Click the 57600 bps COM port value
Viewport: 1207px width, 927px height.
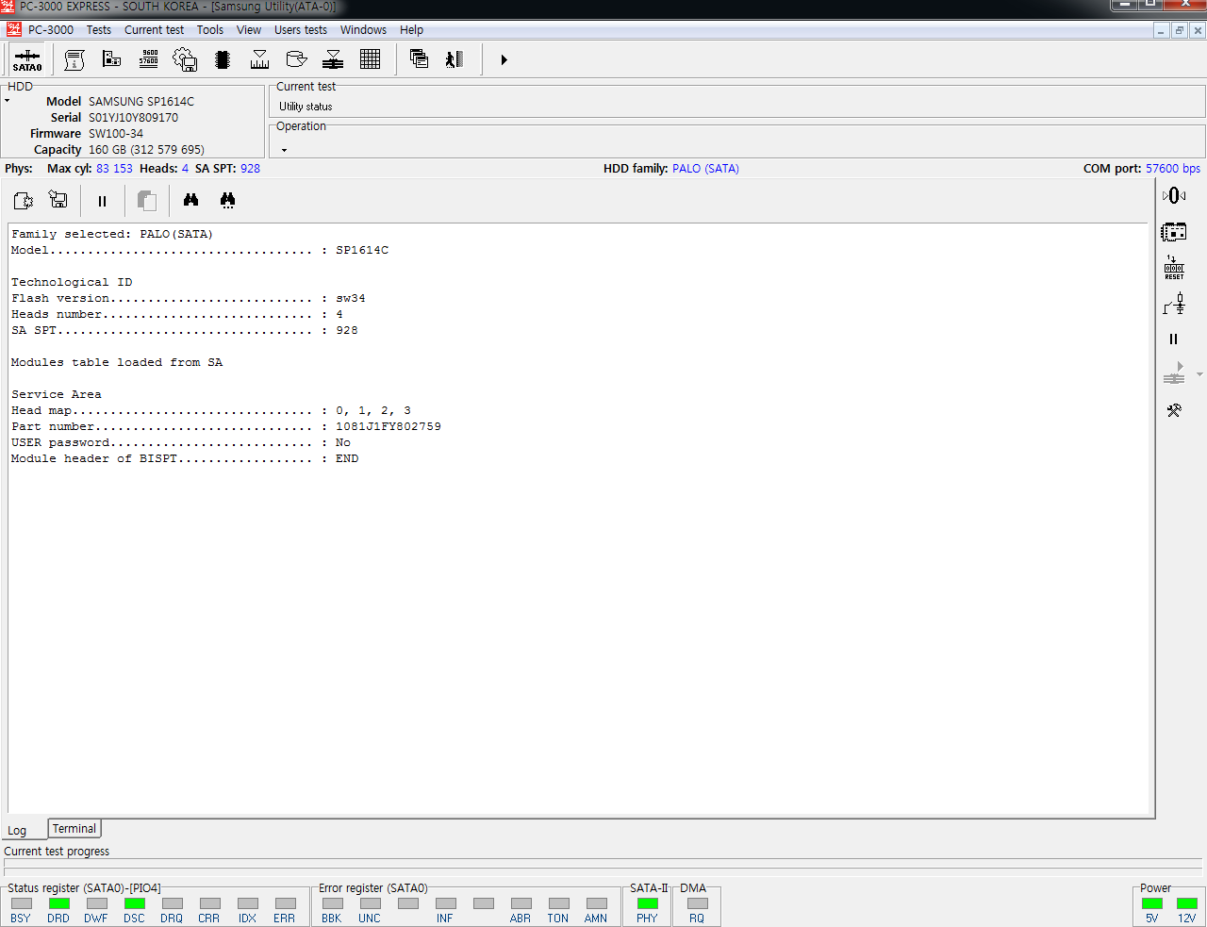(1173, 169)
